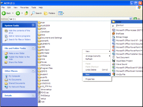The width and height of the screenshot is (143, 107).
Task: Open the Edit menu
Action: [9, 8]
